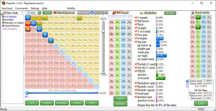This screenshot has height=111, width=216.
Task: Click the No weight button
Action: [83, 13]
